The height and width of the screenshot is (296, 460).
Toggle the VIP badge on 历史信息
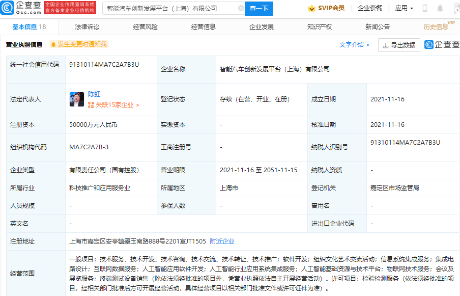click(x=451, y=23)
